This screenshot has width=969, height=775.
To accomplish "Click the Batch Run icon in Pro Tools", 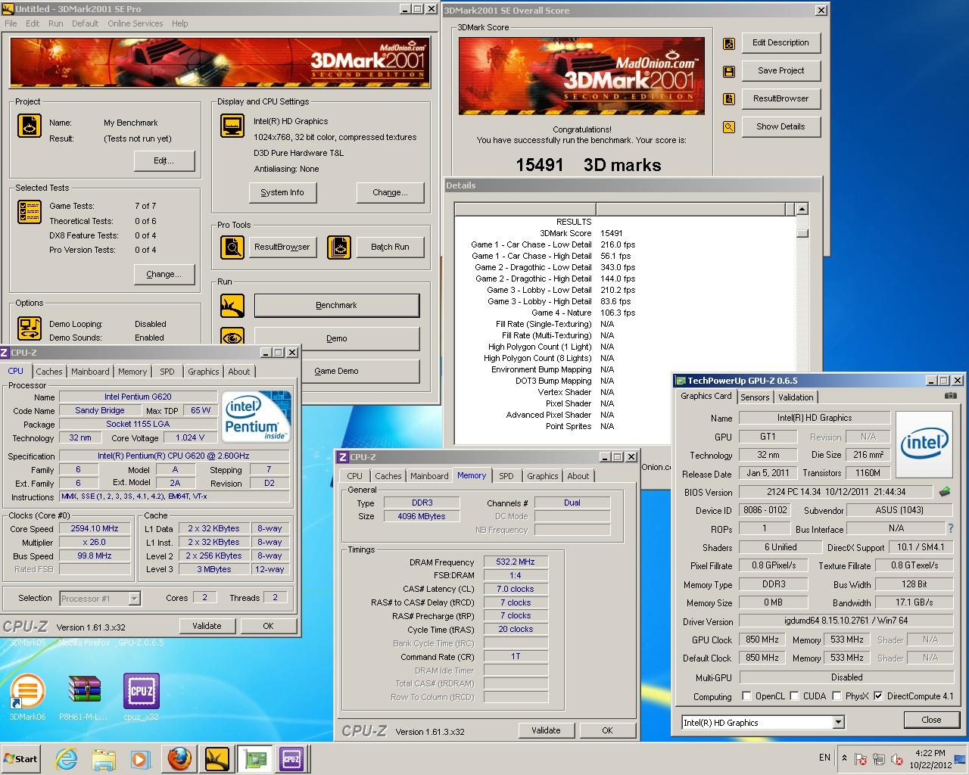I will [x=339, y=247].
